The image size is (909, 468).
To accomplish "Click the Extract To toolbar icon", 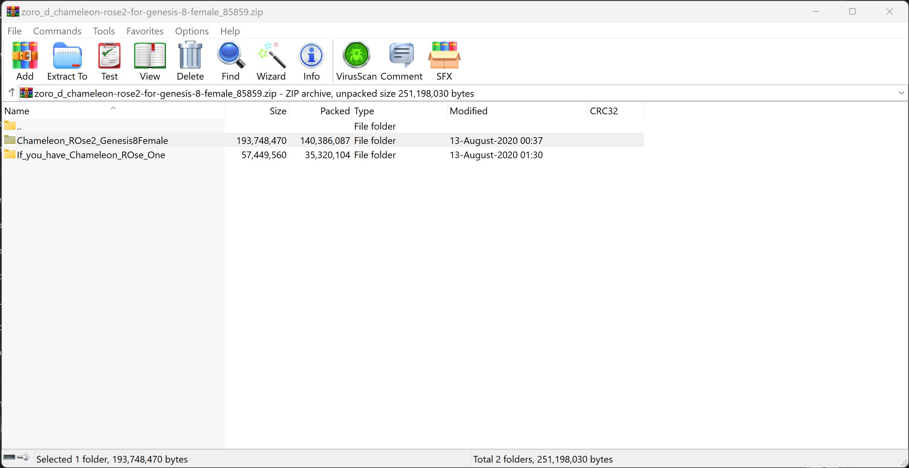I will [x=67, y=61].
